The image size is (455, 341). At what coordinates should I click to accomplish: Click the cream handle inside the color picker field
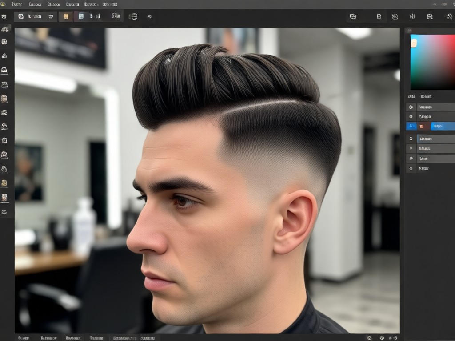[414, 43]
